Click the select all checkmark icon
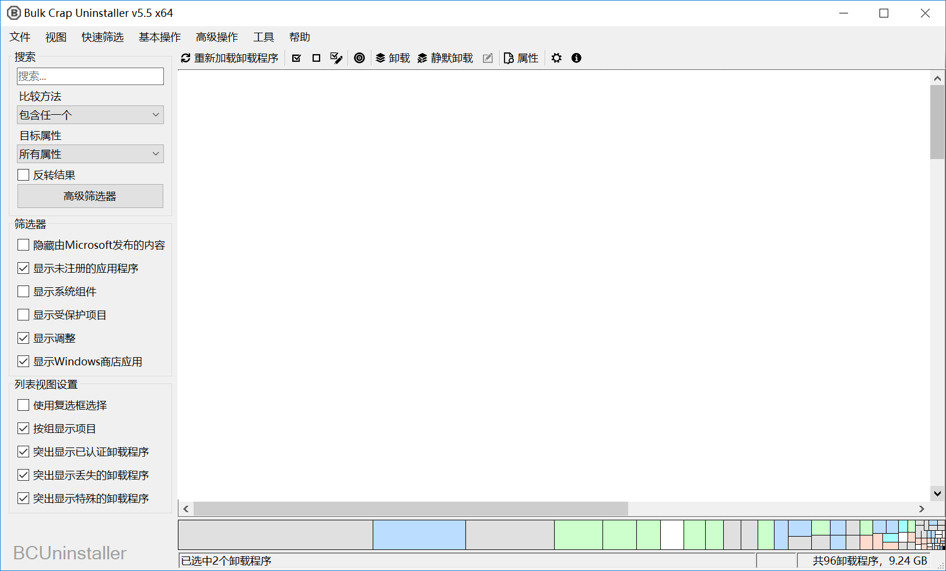Viewport: 946px width, 571px height. (296, 58)
